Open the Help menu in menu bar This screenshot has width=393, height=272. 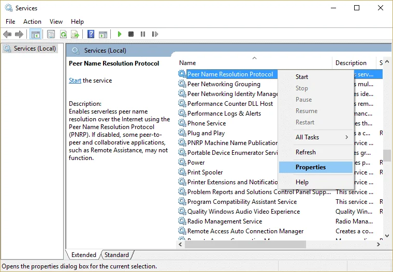[77, 22]
